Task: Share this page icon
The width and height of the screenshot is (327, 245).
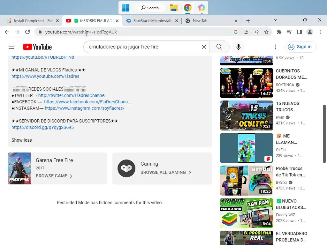Action: (256, 32)
